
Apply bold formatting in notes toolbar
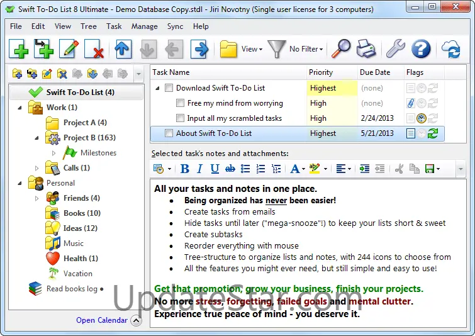tap(184, 169)
